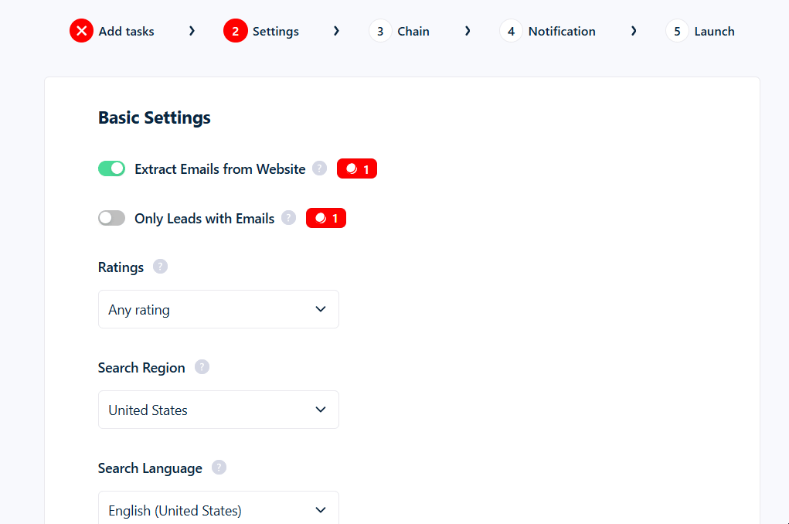
Task: Open the Any rating dropdown
Action: coord(219,309)
